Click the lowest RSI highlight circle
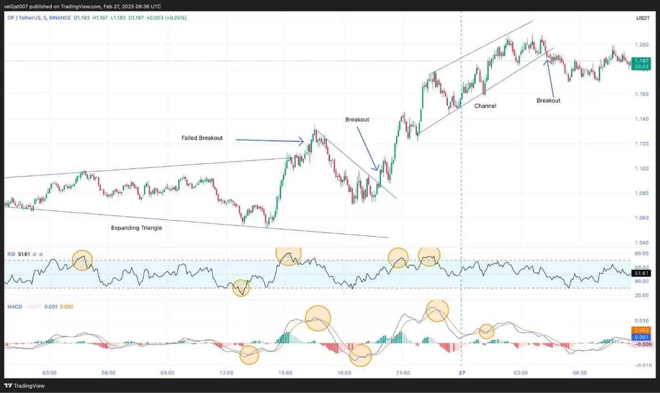 [x=241, y=288]
